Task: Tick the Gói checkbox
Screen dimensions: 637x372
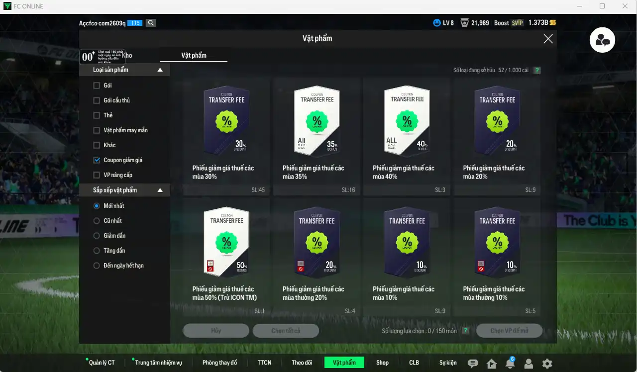Action: pyautogui.click(x=97, y=86)
